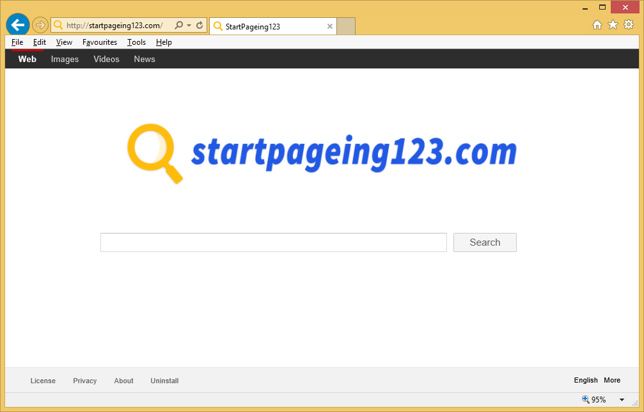Click the Forward navigation arrow
This screenshot has width=644, height=412.
click(x=40, y=25)
